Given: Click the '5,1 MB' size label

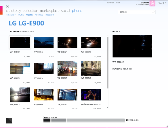Looking at the screenshot, I should (27, 57).
